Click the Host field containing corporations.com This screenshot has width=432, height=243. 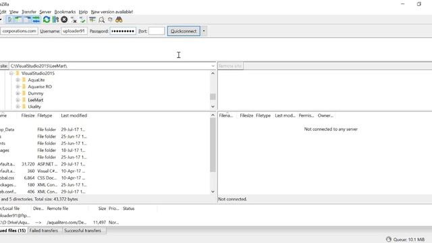19,31
